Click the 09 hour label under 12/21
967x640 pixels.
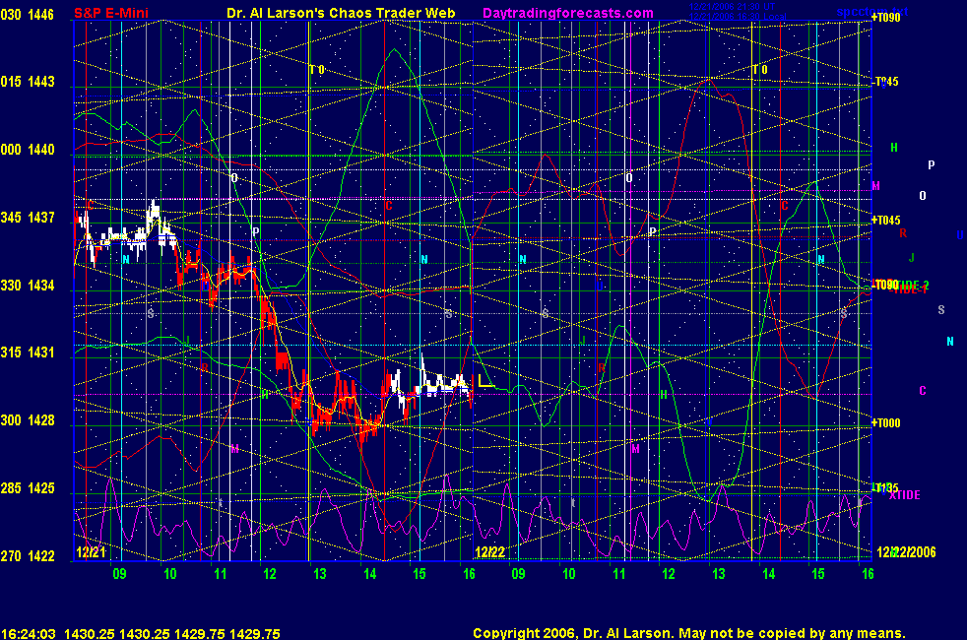click(x=119, y=574)
